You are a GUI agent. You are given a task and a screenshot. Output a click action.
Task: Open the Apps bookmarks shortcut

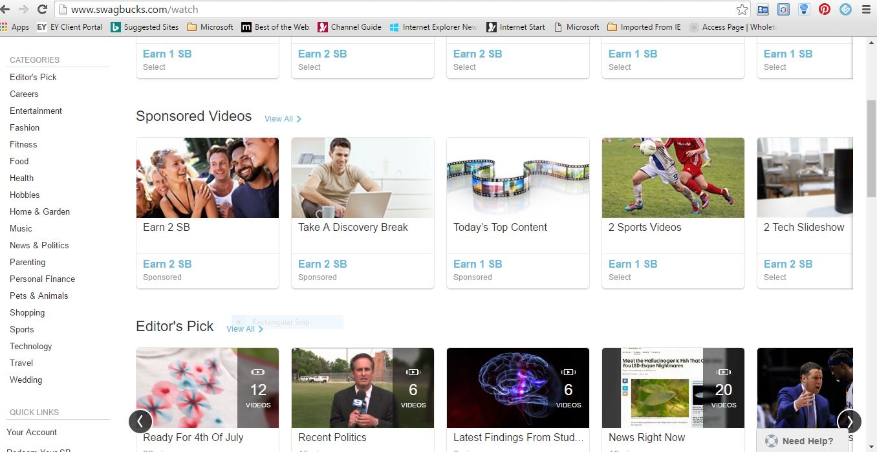coord(15,27)
